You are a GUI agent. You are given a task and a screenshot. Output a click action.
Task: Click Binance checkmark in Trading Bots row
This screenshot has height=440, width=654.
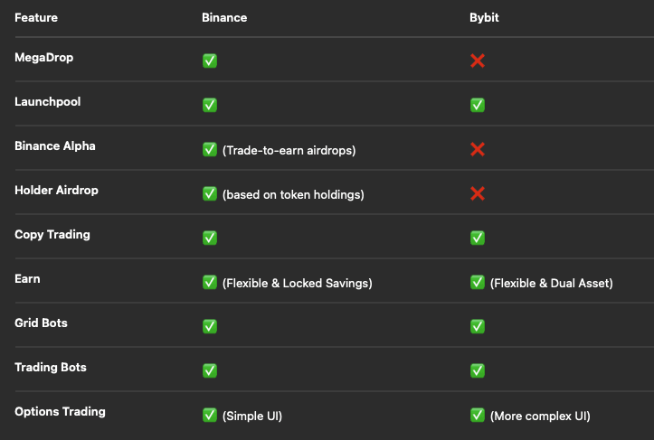tap(210, 370)
